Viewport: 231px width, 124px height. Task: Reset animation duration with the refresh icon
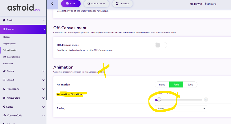pyautogui.click(x=206, y=100)
